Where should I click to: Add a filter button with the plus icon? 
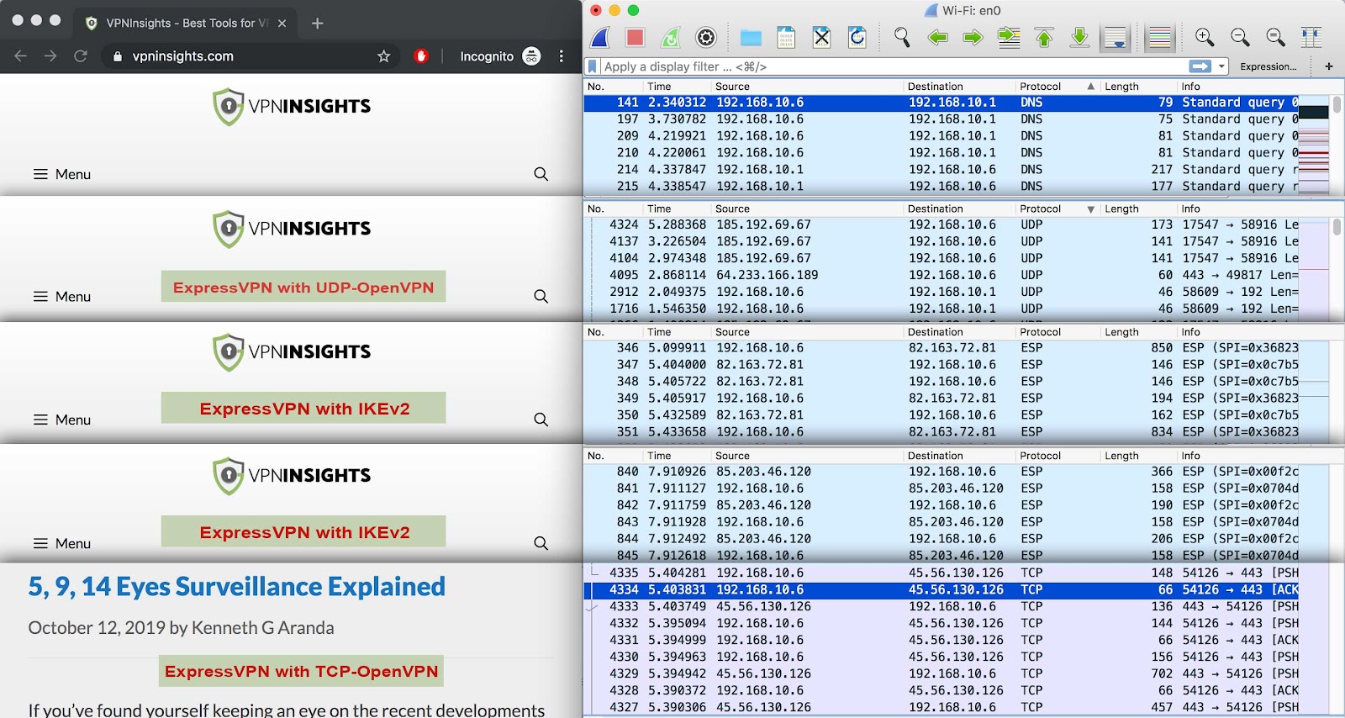pyautogui.click(x=1328, y=66)
